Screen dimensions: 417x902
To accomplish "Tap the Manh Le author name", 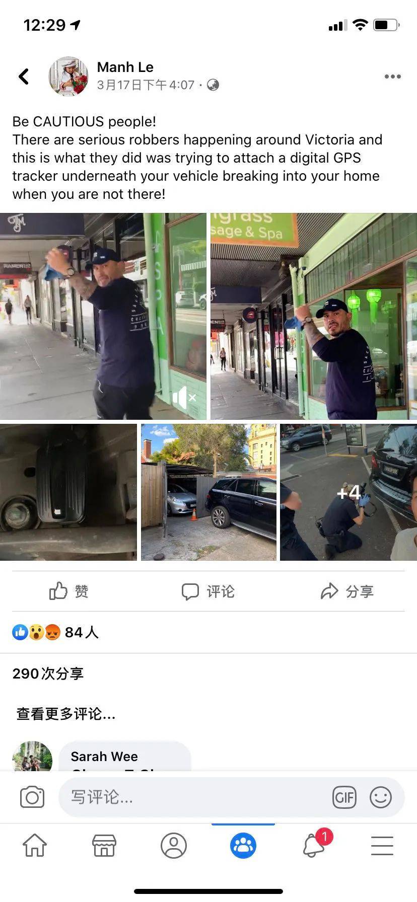I will (125, 67).
